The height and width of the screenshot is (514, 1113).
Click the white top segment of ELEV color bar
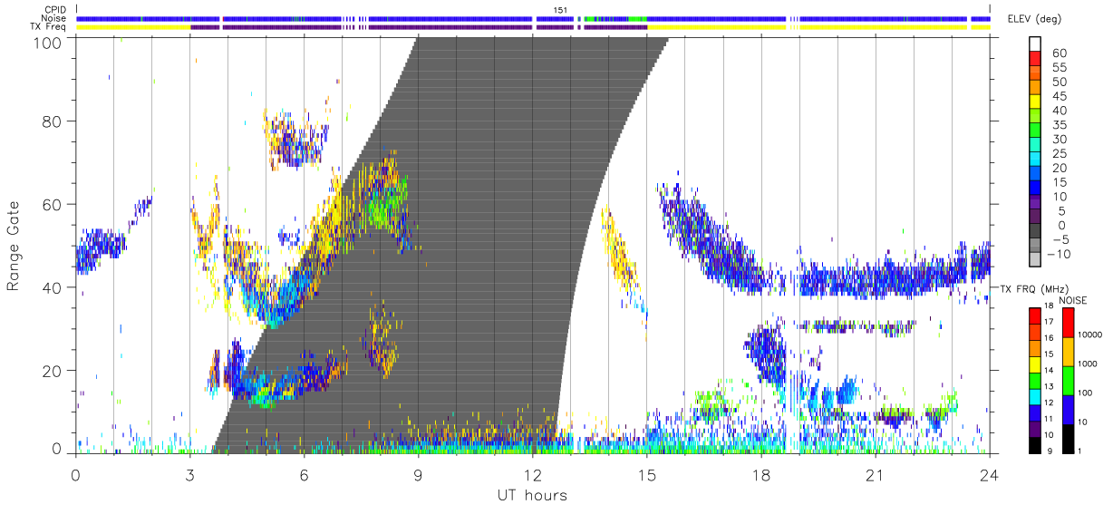click(x=1037, y=44)
